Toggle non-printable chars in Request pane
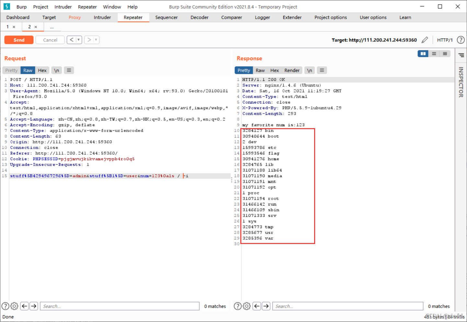Viewport: 467px width, 322px height. coord(56,70)
